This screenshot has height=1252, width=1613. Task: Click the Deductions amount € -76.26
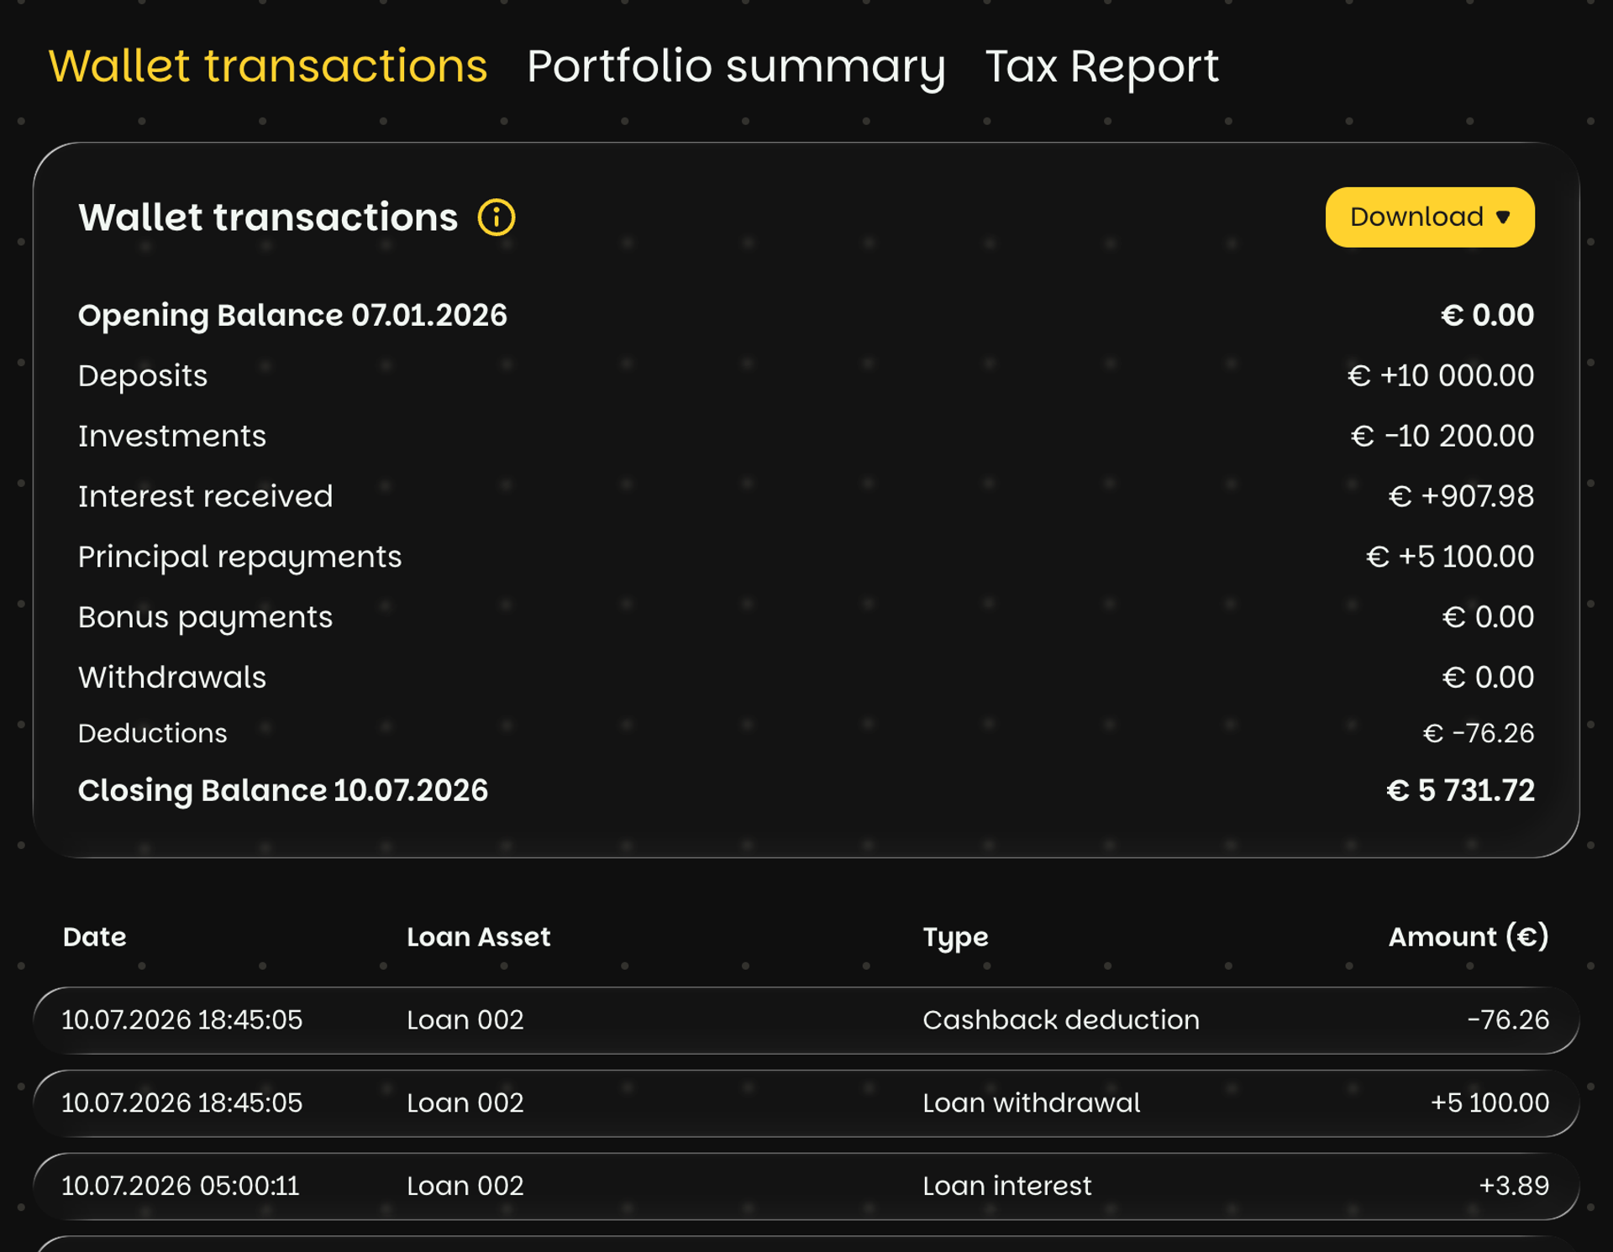[1479, 733]
